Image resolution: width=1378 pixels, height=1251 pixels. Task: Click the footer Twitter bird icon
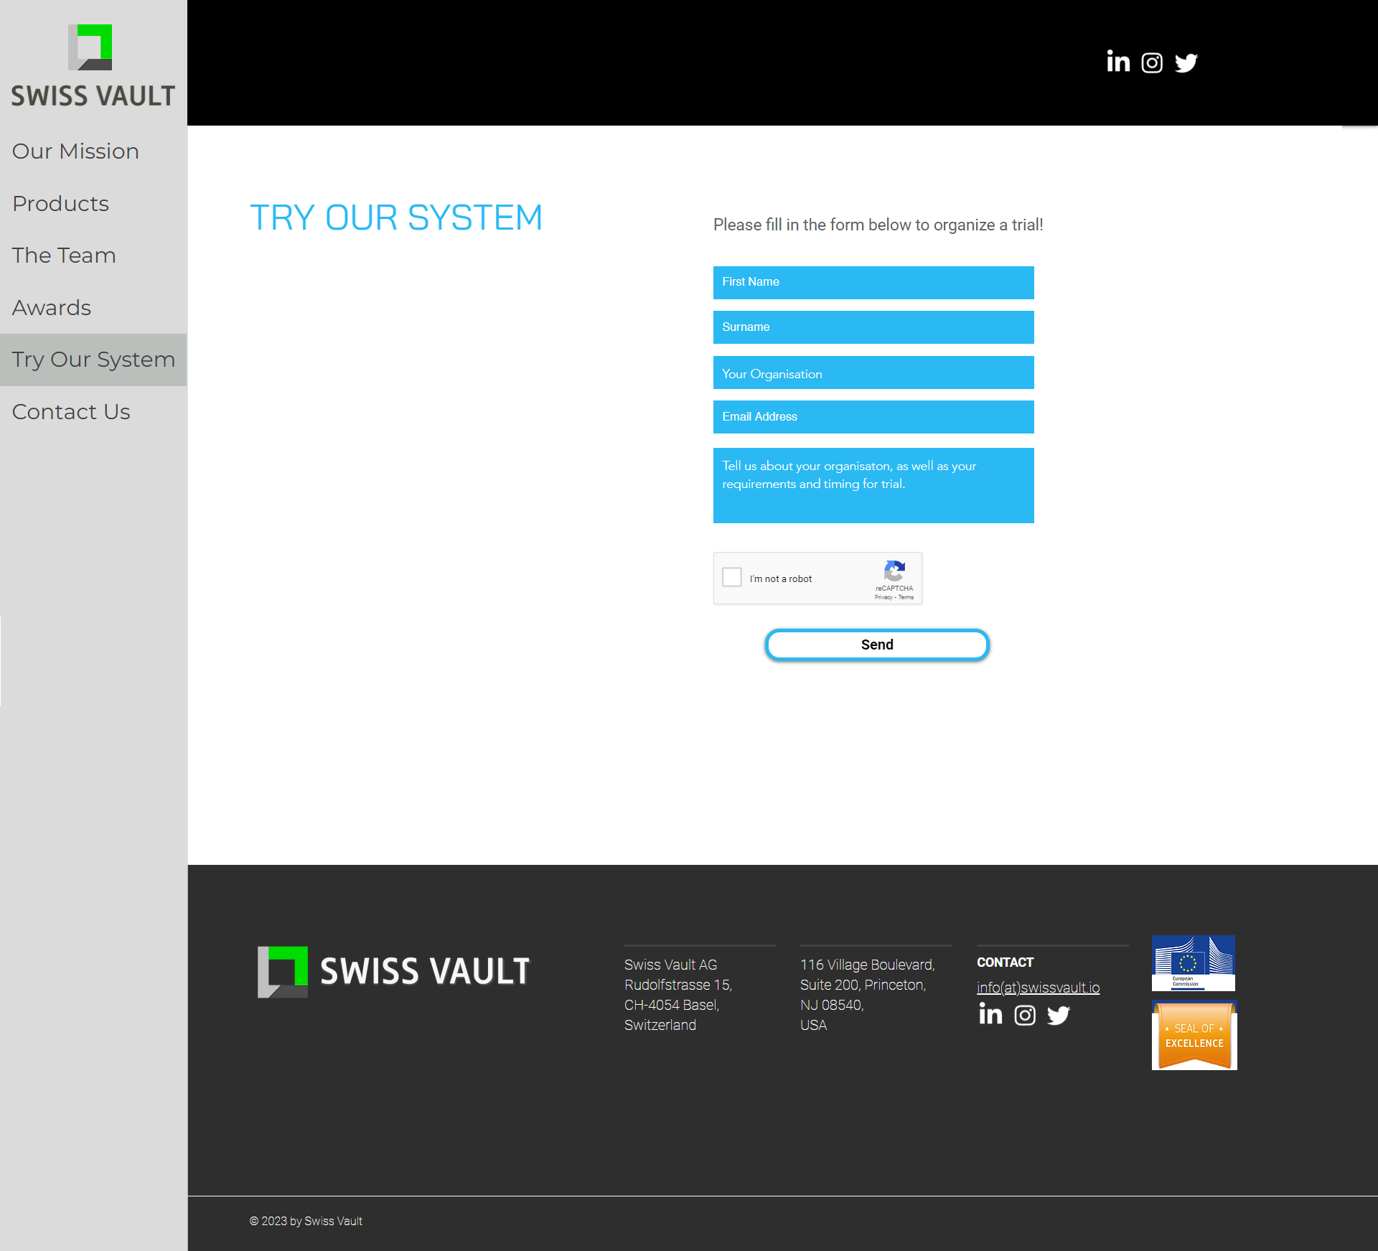[x=1058, y=1015]
